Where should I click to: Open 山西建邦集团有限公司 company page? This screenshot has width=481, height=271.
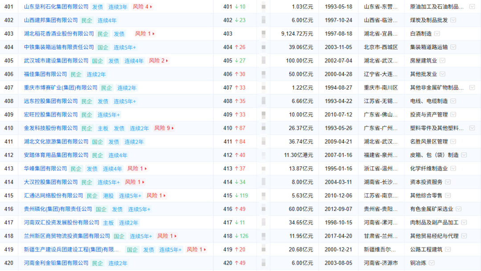[x=51, y=20]
